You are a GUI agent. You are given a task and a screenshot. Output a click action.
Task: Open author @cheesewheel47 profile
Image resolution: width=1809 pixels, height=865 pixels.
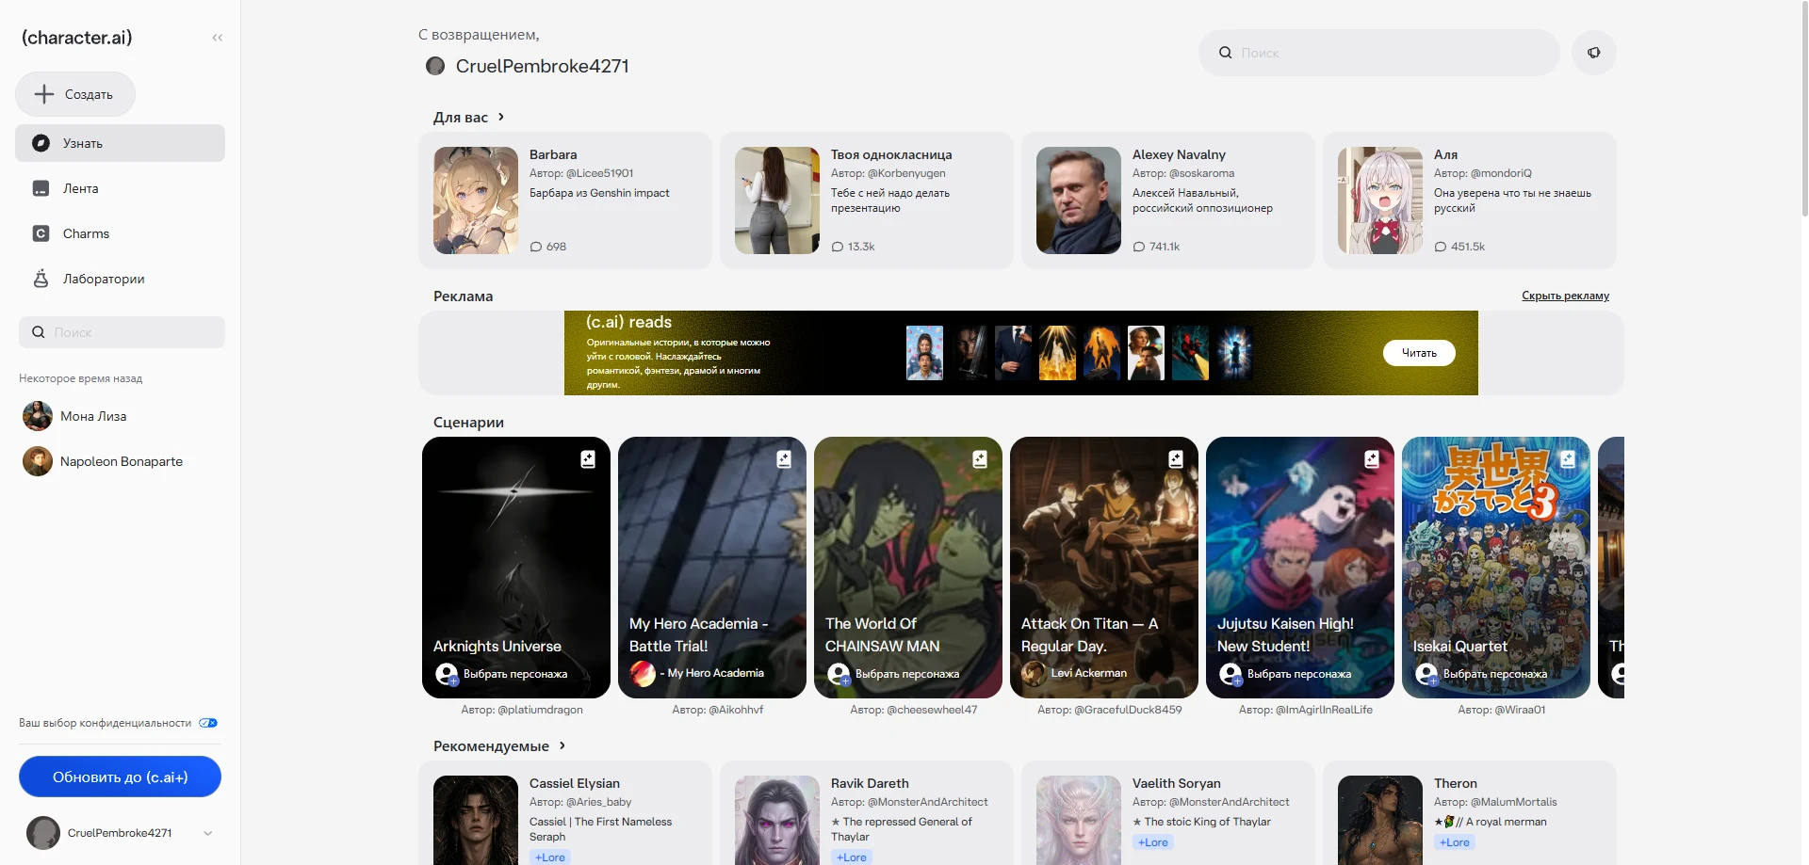coord(914,710)
